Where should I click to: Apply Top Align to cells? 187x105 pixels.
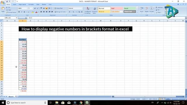[x=41, y=8]
